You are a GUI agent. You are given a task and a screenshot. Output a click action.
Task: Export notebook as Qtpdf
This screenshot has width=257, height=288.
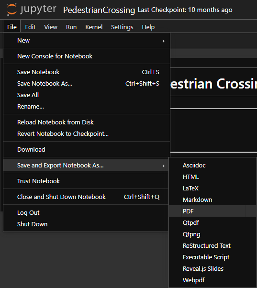pyautogui.click(x=212, y=223)
